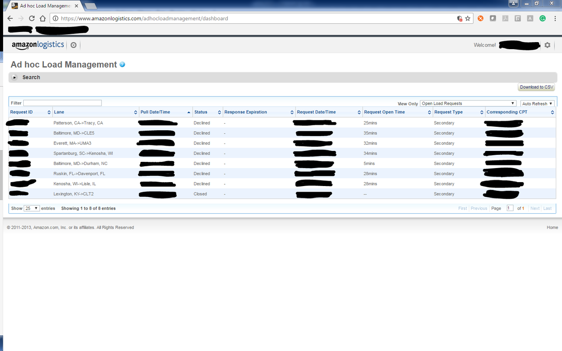Select the Spartanburg, SC->Kenosha, WI lane

click(83, 154)
